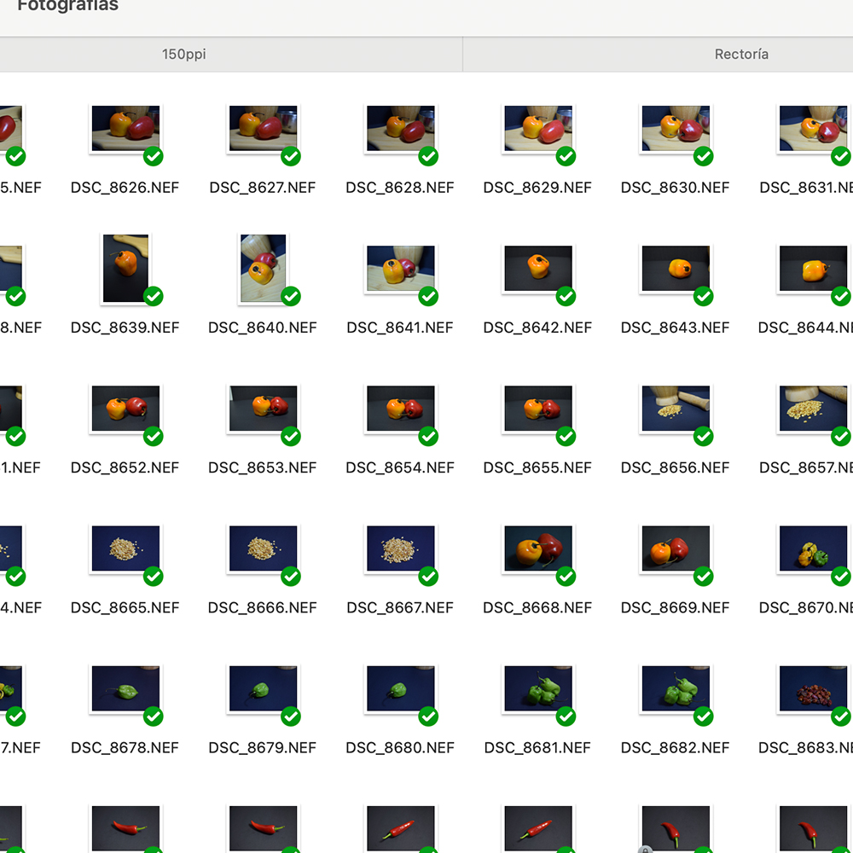The height and width of the screenshot is (853, 853).
Task: Select the DSC_8670 yellow and green peppers thumbnail
Action: (814, 548)
